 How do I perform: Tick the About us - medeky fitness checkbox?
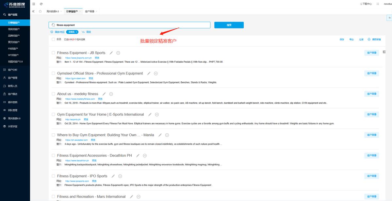click(53, 94)
